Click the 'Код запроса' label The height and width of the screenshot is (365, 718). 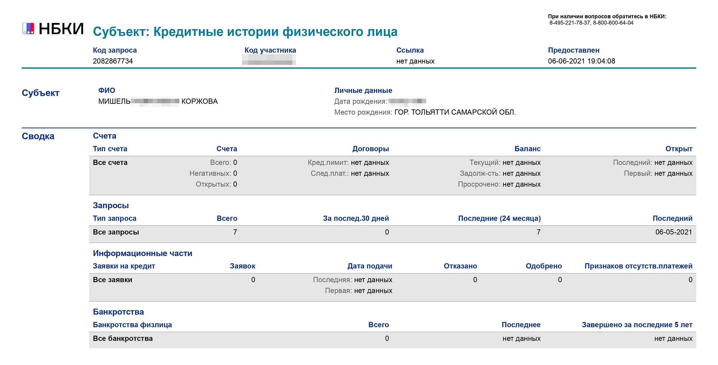(115, 50)
